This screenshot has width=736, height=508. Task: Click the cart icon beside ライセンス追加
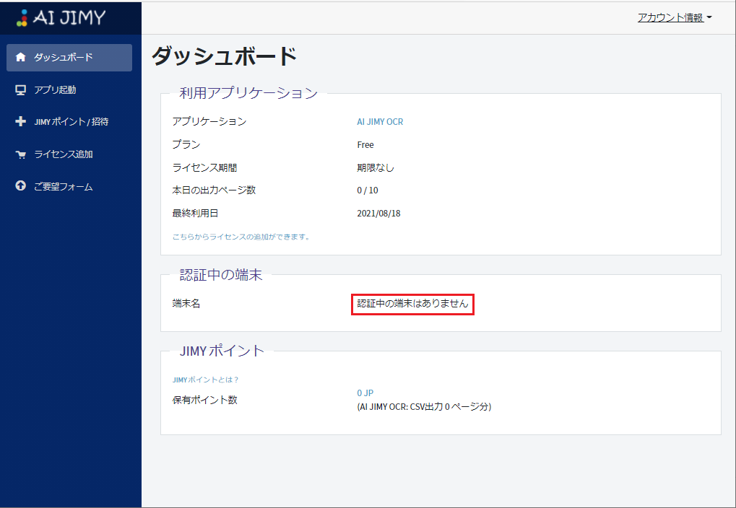[21, 154]
